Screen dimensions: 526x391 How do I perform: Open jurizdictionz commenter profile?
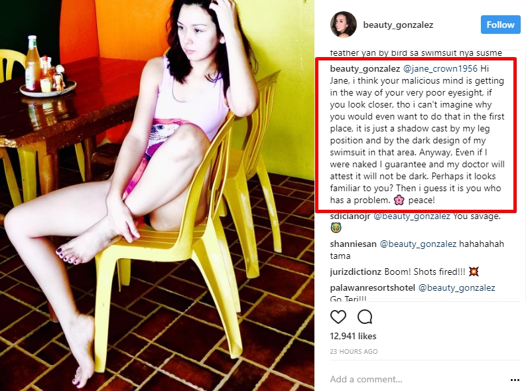[356, 272]
